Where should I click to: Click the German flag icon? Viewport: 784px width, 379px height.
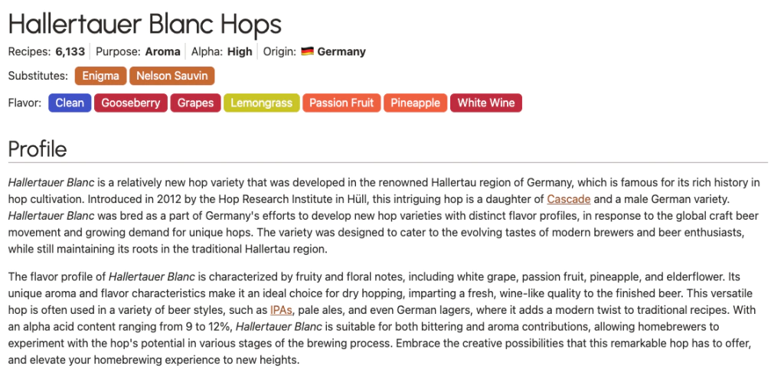click(307, 52)
